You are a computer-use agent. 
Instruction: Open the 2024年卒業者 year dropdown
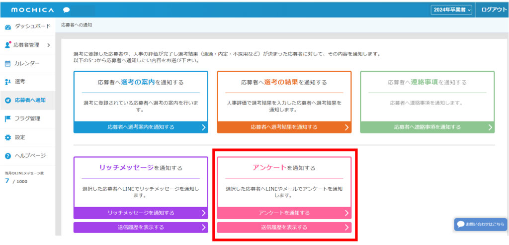point(451,10)
